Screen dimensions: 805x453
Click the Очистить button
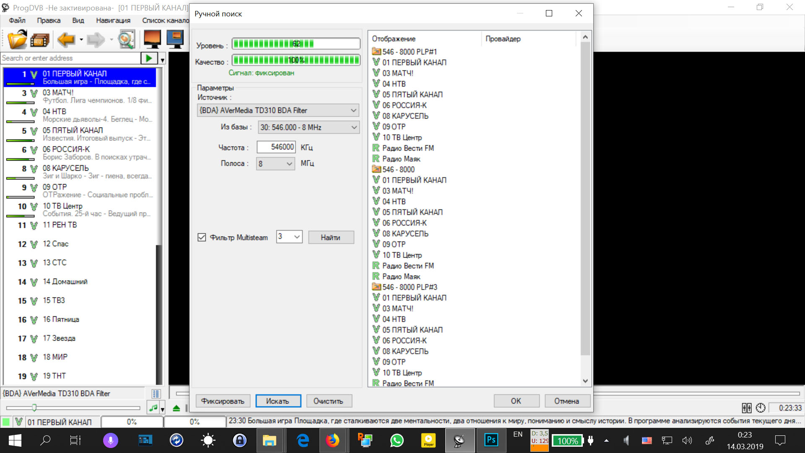click(329, 401)
